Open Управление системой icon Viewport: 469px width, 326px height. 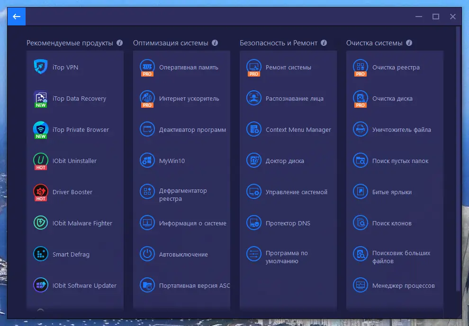pyautogui.click(x=253, y=192)
